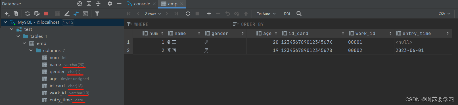This screenshot has width=458, height=105.
Task: Click the Add Row plus icon
Action: tap(209, 14)
